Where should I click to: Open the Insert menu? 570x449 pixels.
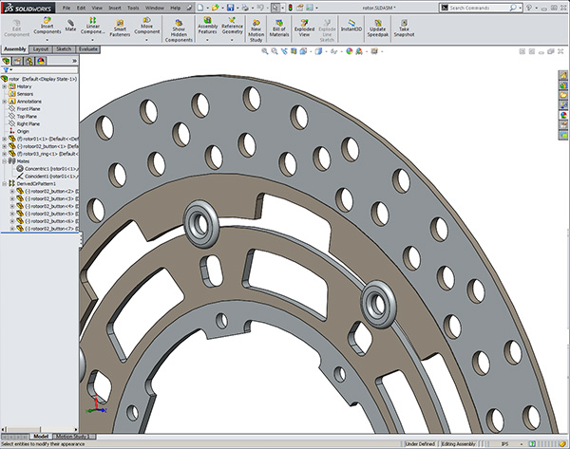[x=115, y=8]
